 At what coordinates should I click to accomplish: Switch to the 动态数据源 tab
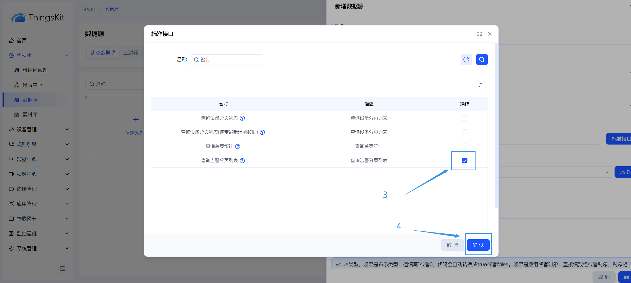[x=103, y=53]
